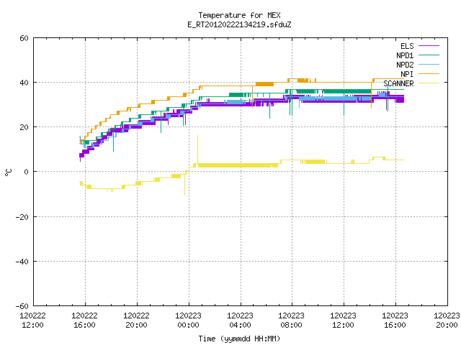Image resolution: width=461 pixels, height=345 pixels.
Task: Click the x-axis tick label 120223 00:00
Action: [189, 321]
